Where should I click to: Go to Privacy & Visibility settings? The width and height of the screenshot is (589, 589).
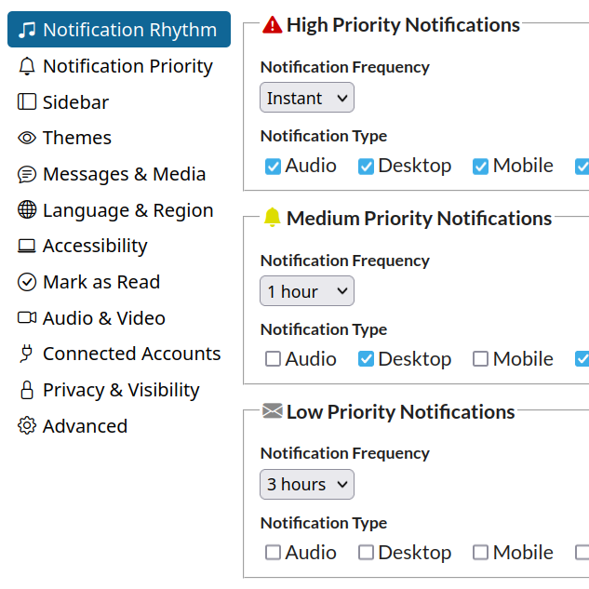(120, 390)
